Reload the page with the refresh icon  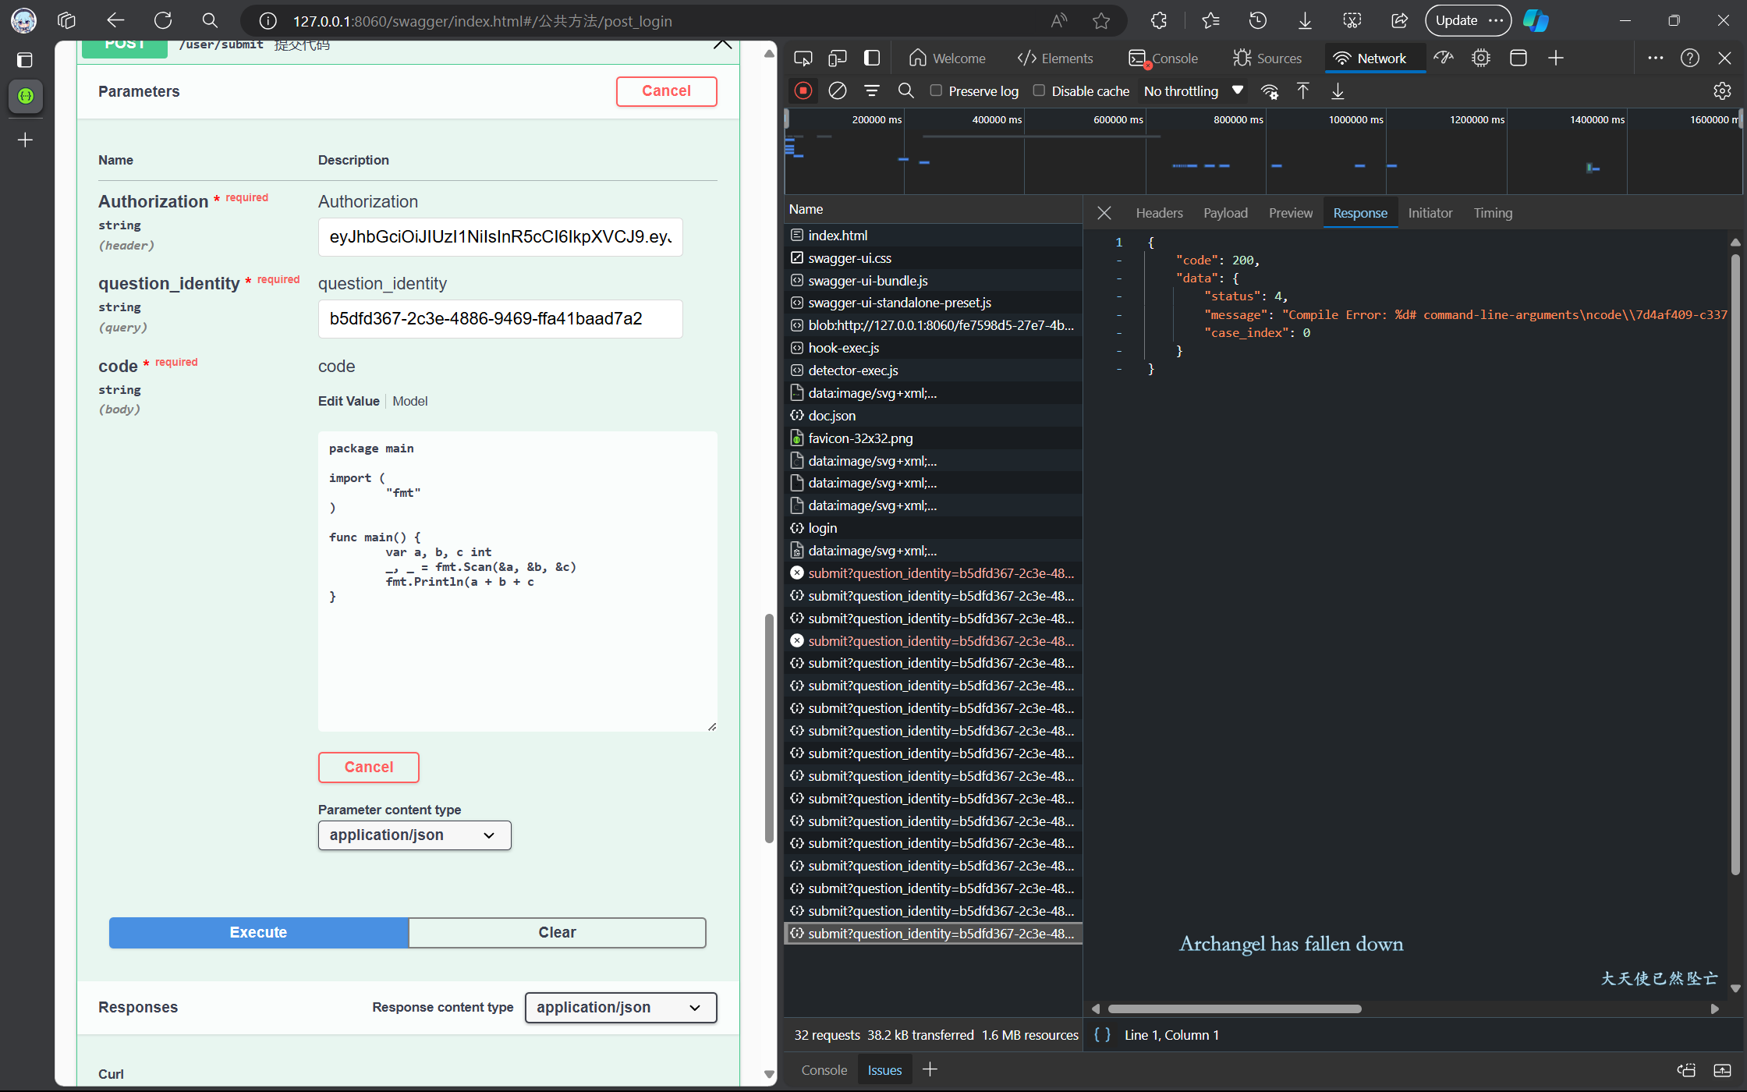(163, 21)
